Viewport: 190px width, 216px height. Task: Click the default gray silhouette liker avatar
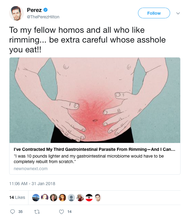click(71, 198)
